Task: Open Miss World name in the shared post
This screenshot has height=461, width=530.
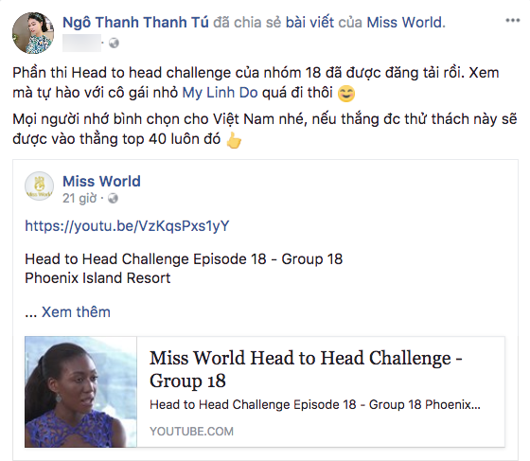Action: [101, 181]
